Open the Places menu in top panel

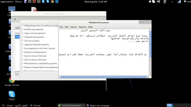click(x=19, y=2)
